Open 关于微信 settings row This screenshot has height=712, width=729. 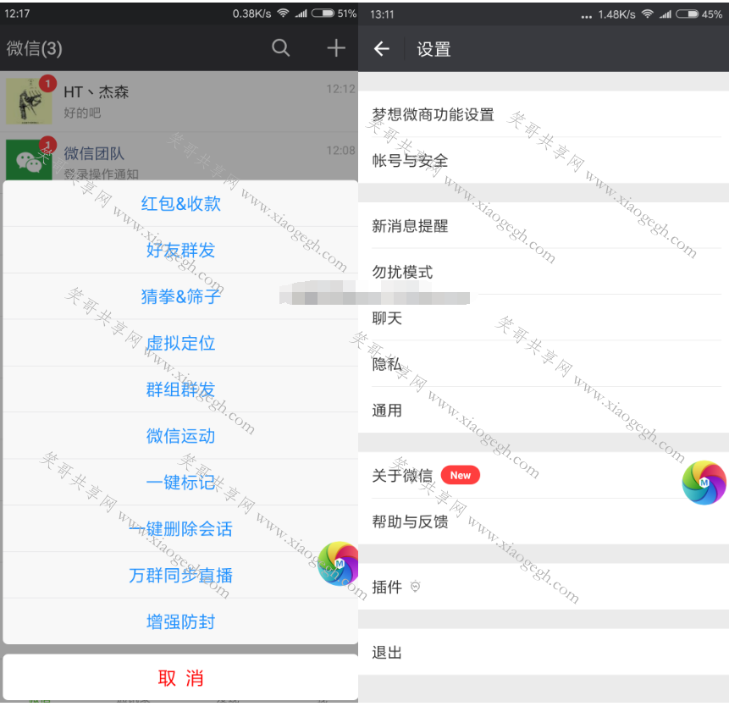click(544, 476)
